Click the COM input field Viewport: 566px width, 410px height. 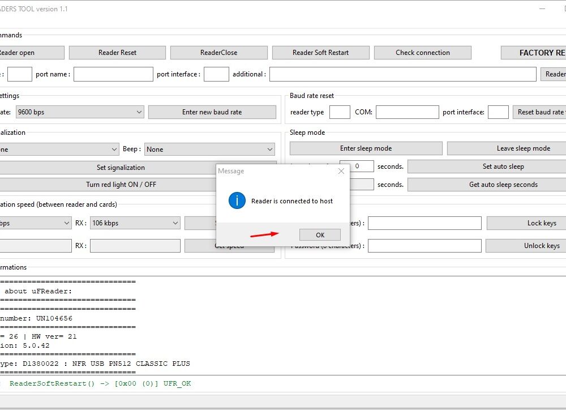pyautogui.click(x=407, y=112)
